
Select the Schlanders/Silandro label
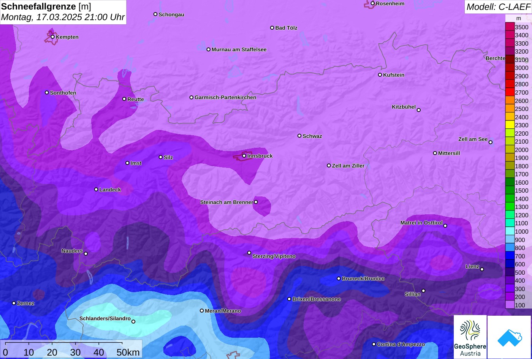pyautogui.click(x=105, y=318)
